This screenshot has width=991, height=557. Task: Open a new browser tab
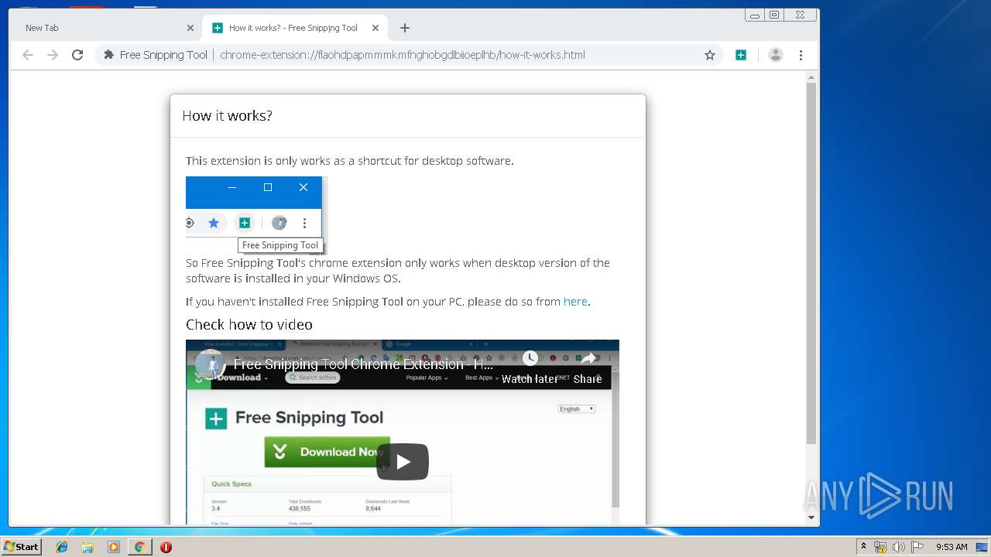click(x=405, y=28)
